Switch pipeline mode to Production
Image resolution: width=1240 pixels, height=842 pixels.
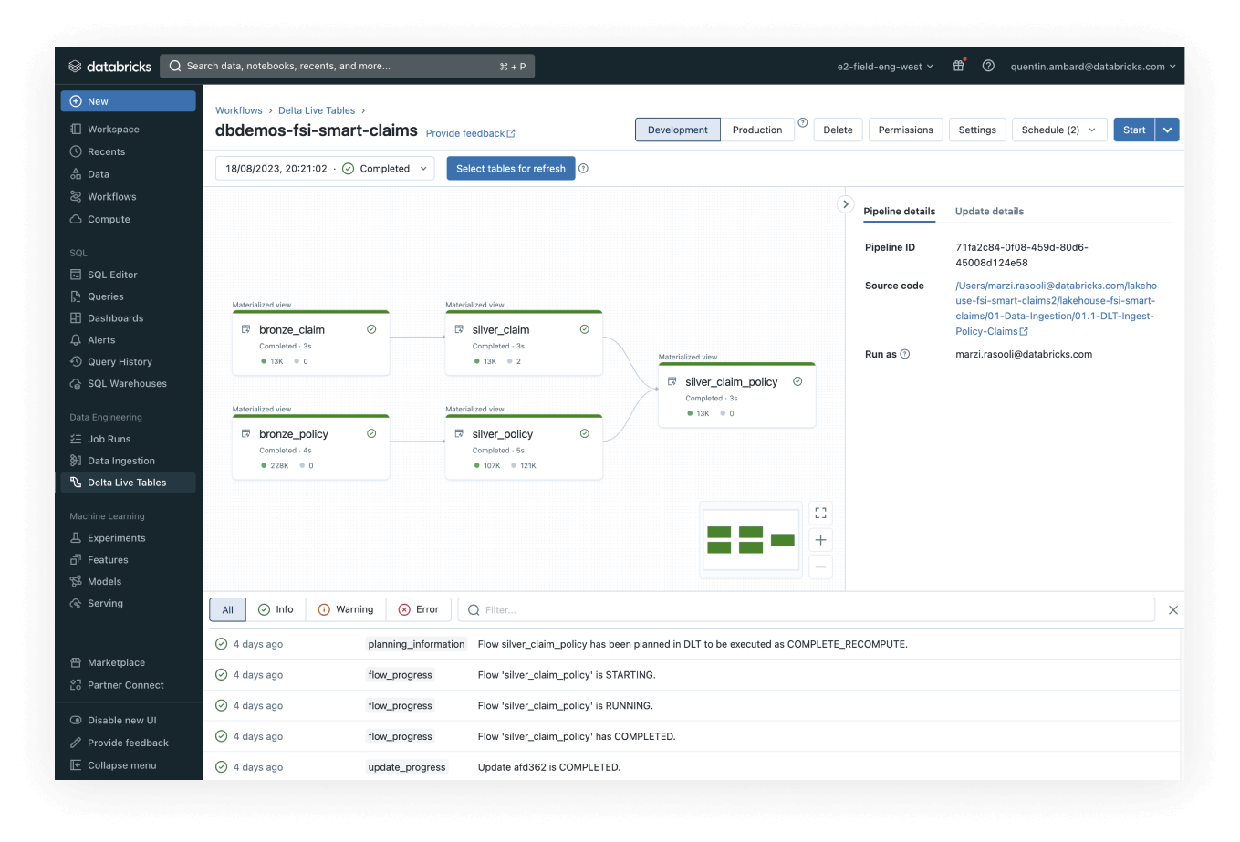pos(756,130)
